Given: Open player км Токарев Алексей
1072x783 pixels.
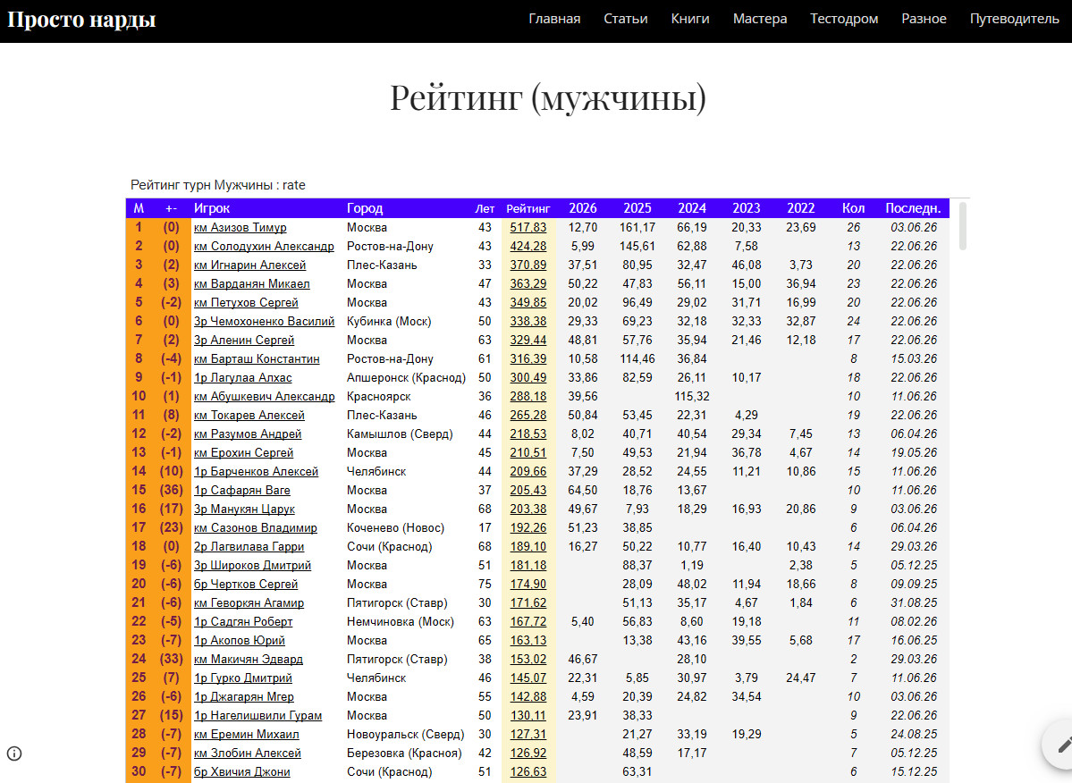Looking at the screenshot, I should pyautogui.click(x=249, y=416).
